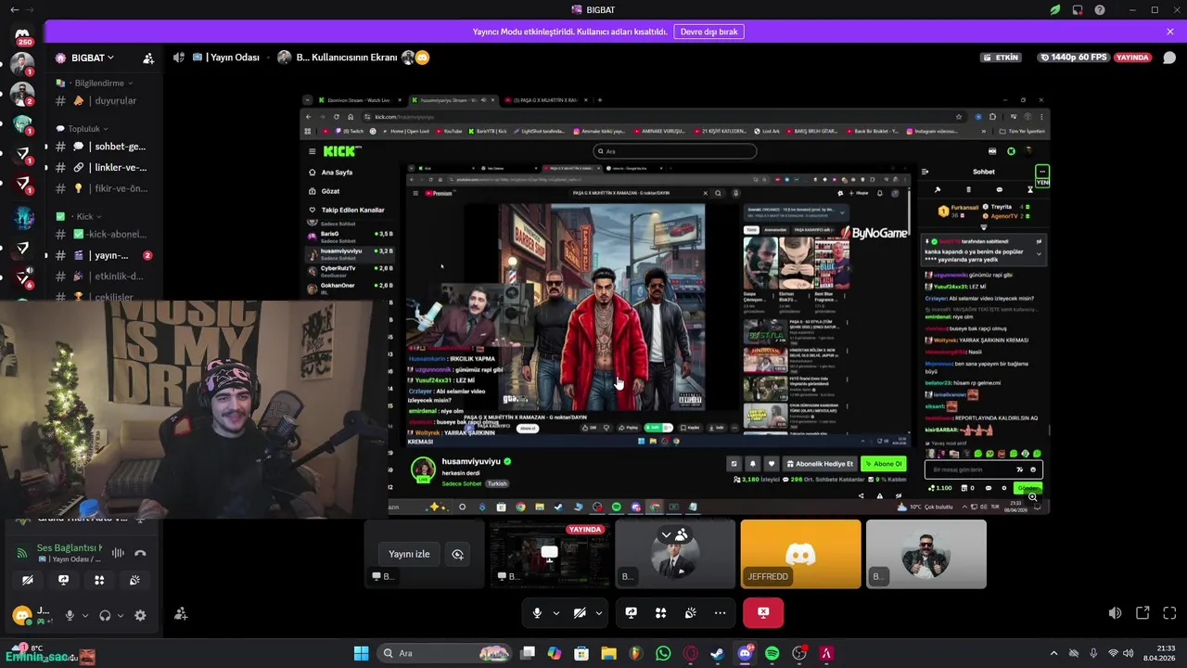1187x668 pixels.
Task: Share your screen in call control bar
Action: point(632,612)
